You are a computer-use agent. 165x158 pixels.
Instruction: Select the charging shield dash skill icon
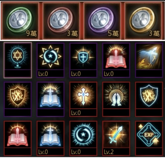point(149,60)
